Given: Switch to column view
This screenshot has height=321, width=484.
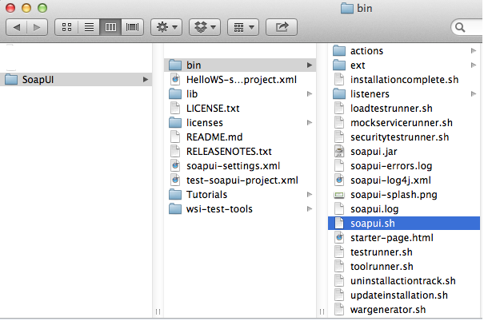Looking at the screenshot, I should tap(110, 27).
